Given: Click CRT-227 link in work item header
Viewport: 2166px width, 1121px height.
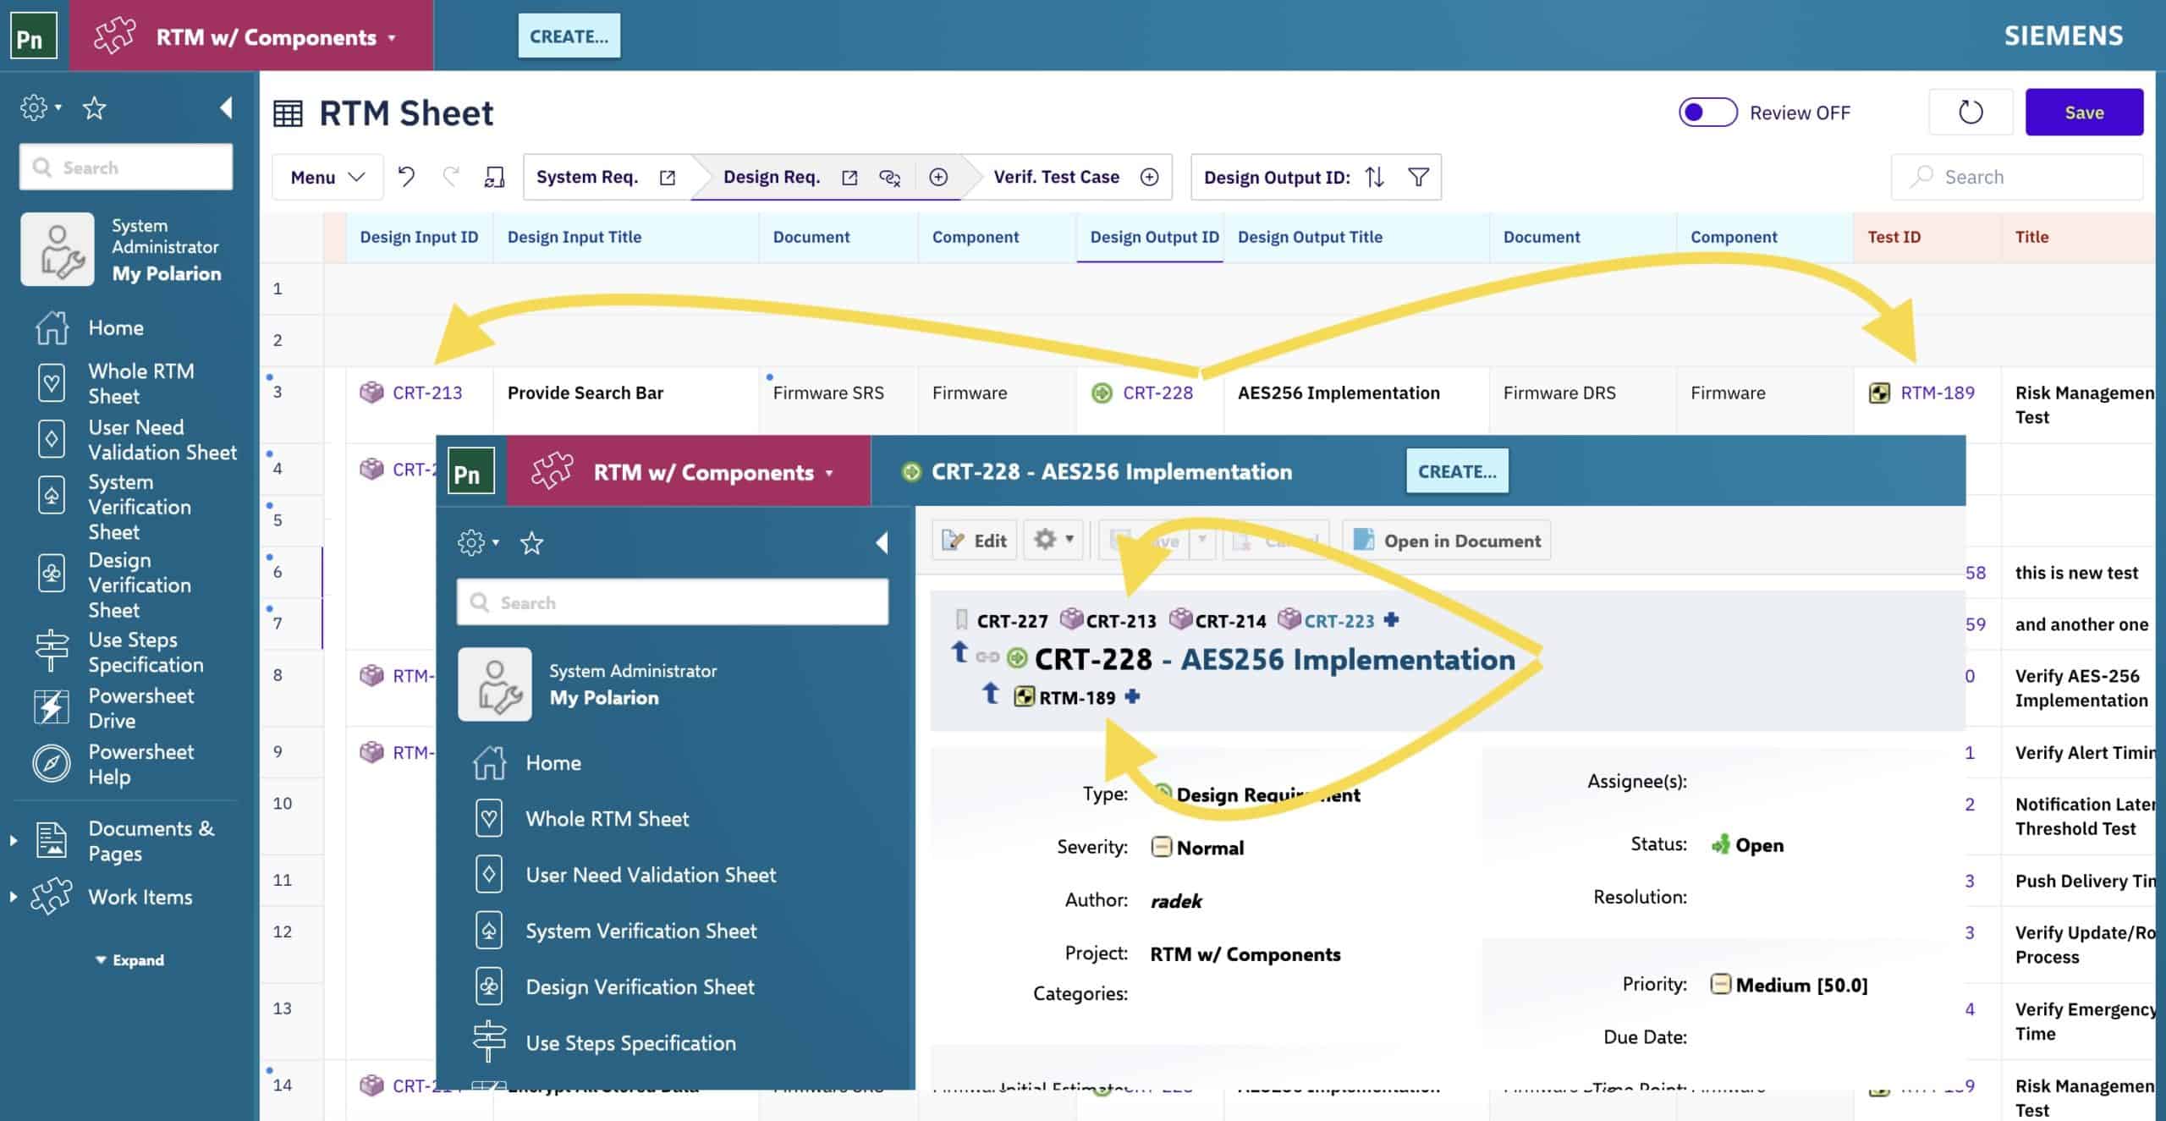Looking at the screenshot, I should (x=1012, y=621).
